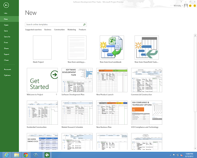Select the Software Development Plan template

pyautogui.click(x=77, y=80)
